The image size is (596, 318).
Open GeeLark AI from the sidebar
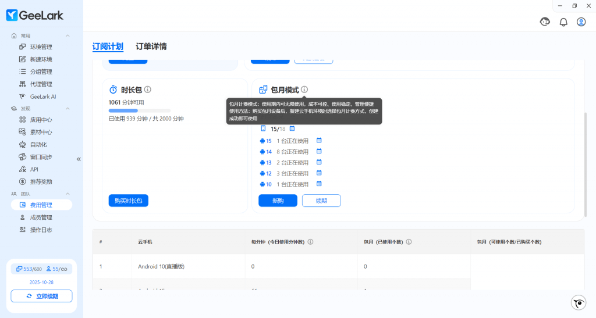[x=42, y=97]
